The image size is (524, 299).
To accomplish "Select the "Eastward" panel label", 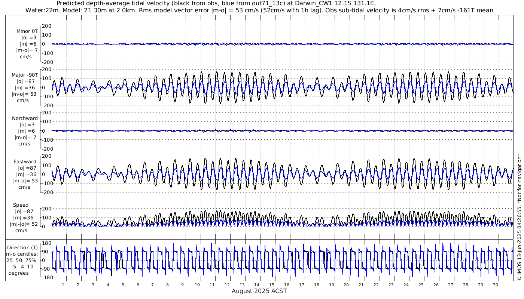I will coord(25,162).
